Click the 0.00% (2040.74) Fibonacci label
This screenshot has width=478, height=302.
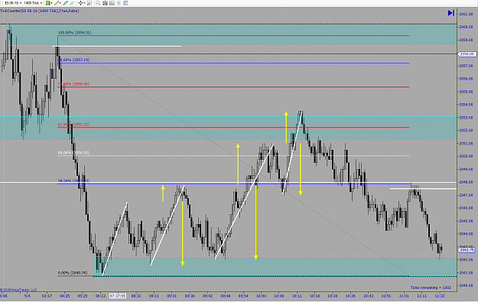click(x=73, y=273)
